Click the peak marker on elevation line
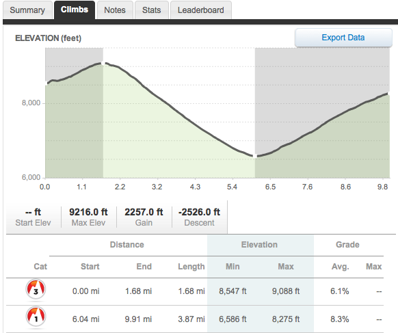 pyautogui.click(x=103, y=63)
